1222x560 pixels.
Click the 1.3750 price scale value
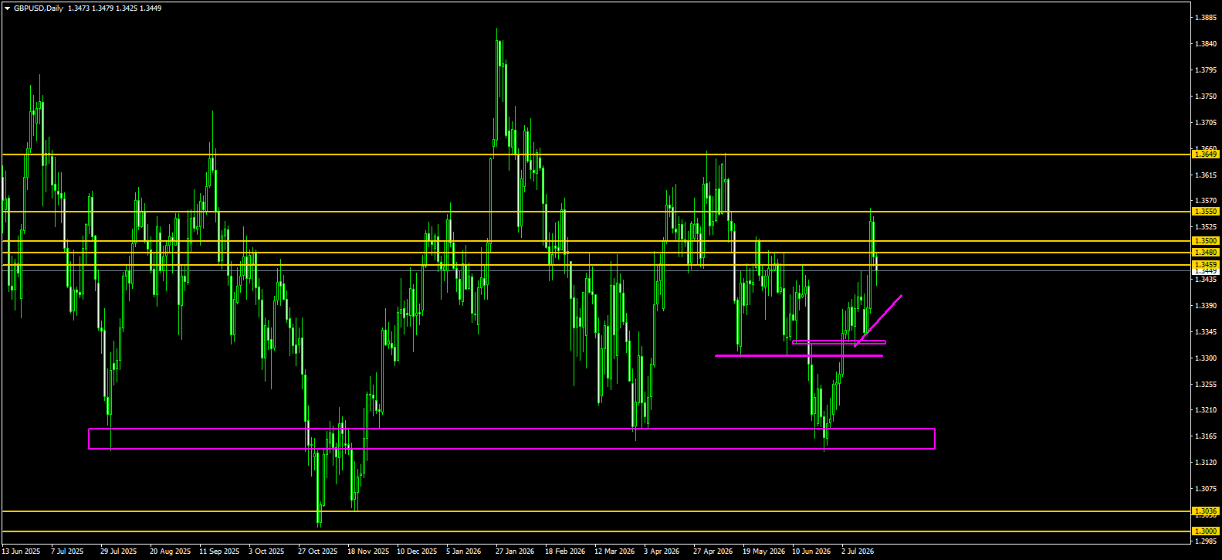click(x=1206, y=97)
